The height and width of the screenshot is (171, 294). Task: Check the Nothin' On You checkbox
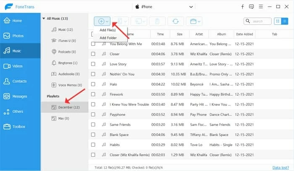(x=93, y=74)
